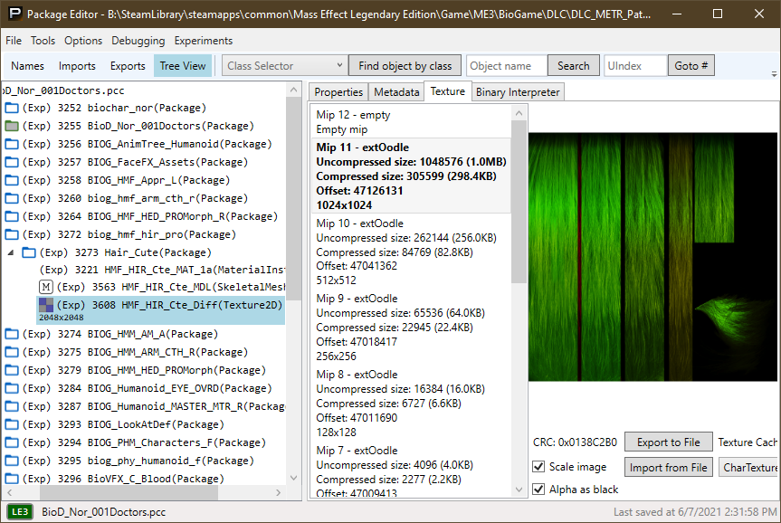Click the Object name search field
Screen dimensions: 781x523
(507, 66)
